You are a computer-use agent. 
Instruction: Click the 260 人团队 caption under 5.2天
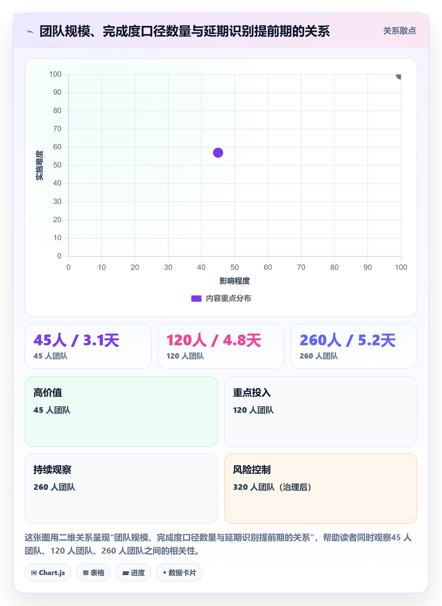pos(319,356)
